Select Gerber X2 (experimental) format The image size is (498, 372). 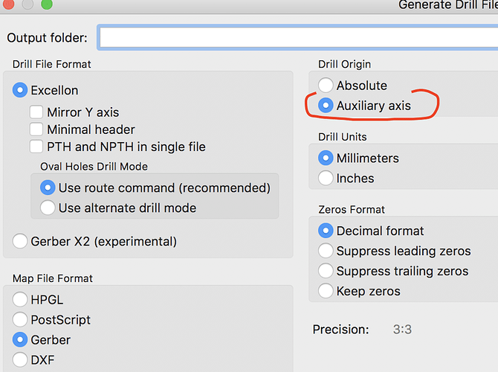21,241
